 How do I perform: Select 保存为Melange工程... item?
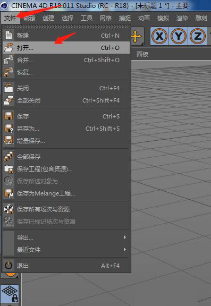[x=66, y=193]
